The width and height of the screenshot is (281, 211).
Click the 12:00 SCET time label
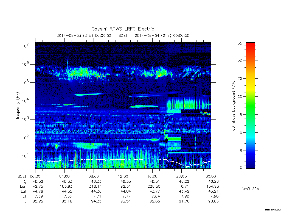pos(123,176)
